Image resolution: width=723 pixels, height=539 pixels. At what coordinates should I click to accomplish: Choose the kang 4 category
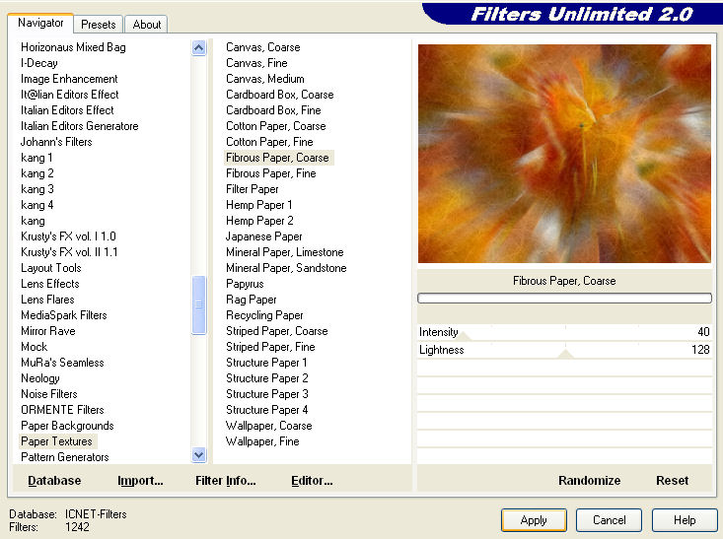click(36, 205)
